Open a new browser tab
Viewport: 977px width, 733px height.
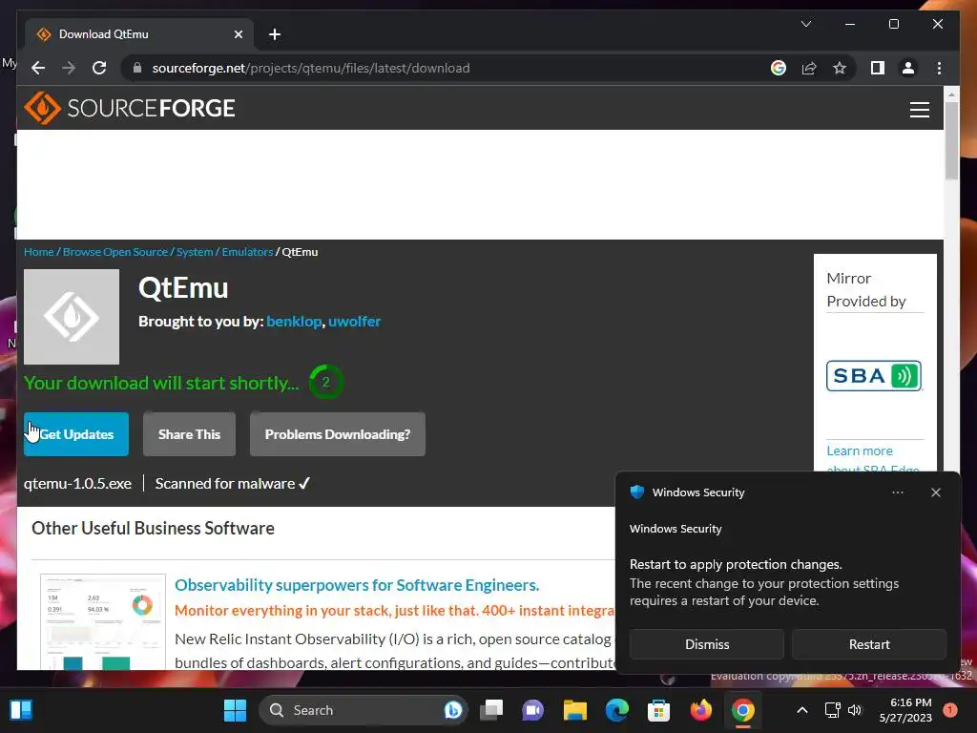(x=275, y=34)
